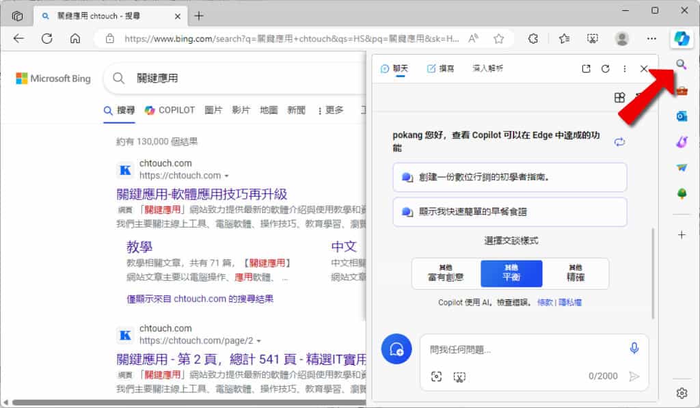The width and height of the screenshot is (700, 408).
Task: Expand the 更多 more menu
Action: (330, 110)
